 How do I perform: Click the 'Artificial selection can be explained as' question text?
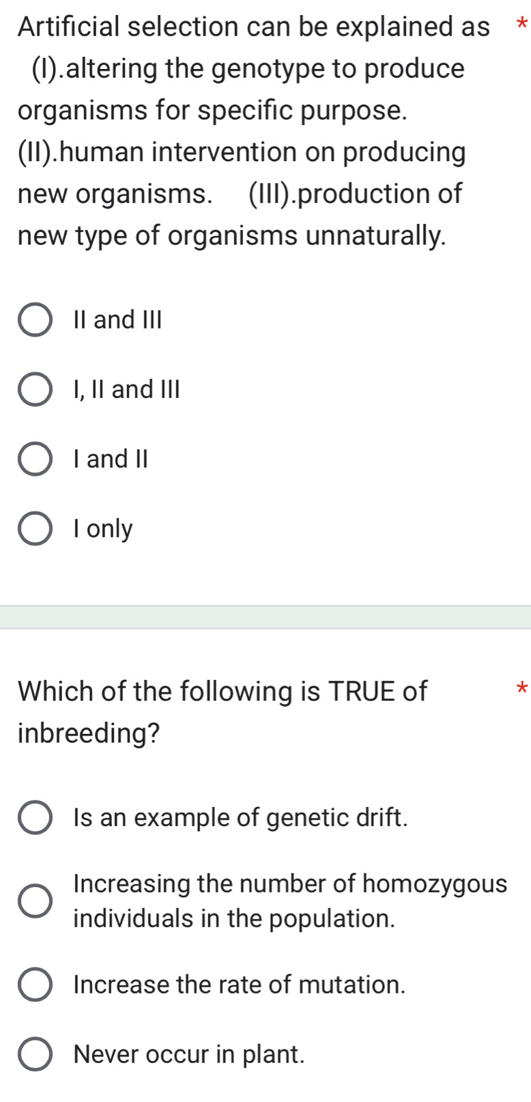tap(253, 27)
